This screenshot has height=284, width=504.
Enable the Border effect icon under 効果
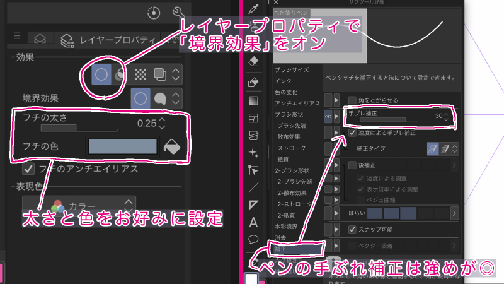pos(101,74)
